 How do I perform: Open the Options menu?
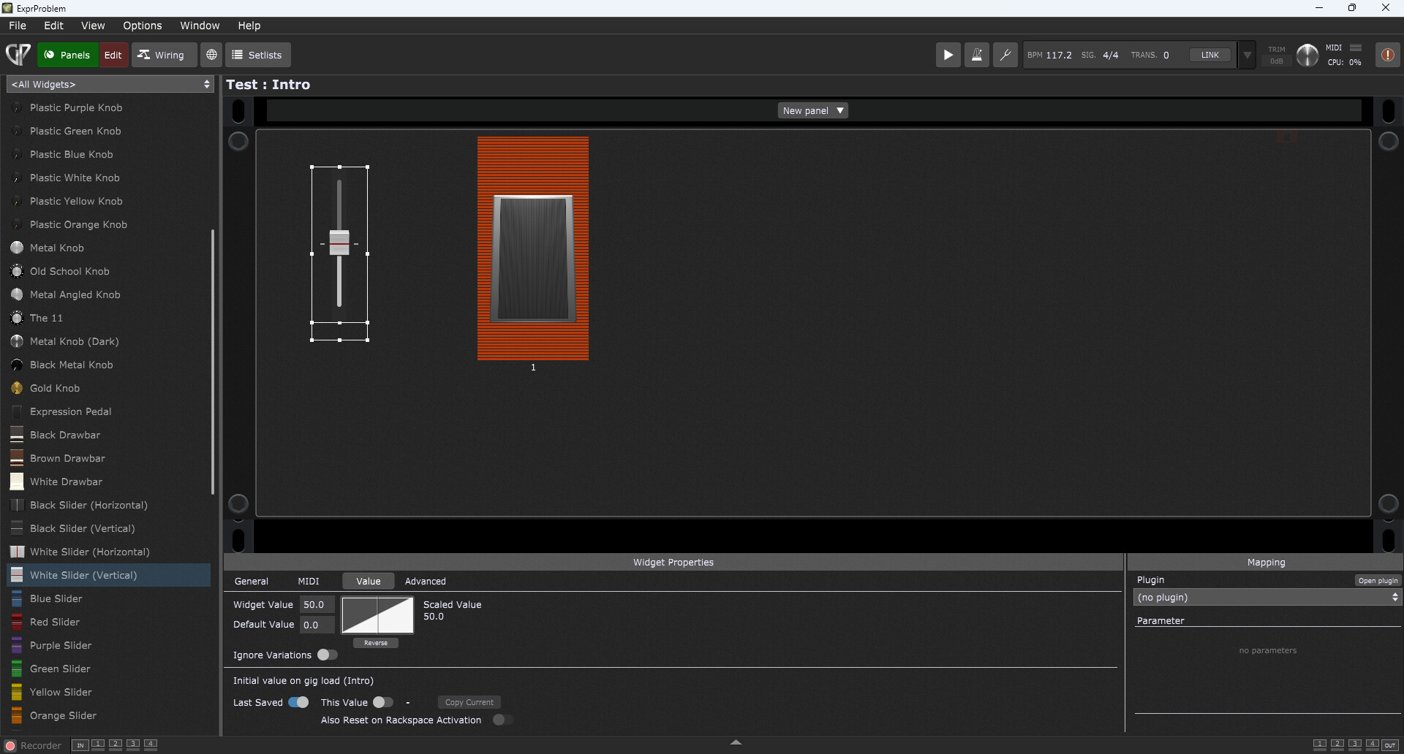143,26
